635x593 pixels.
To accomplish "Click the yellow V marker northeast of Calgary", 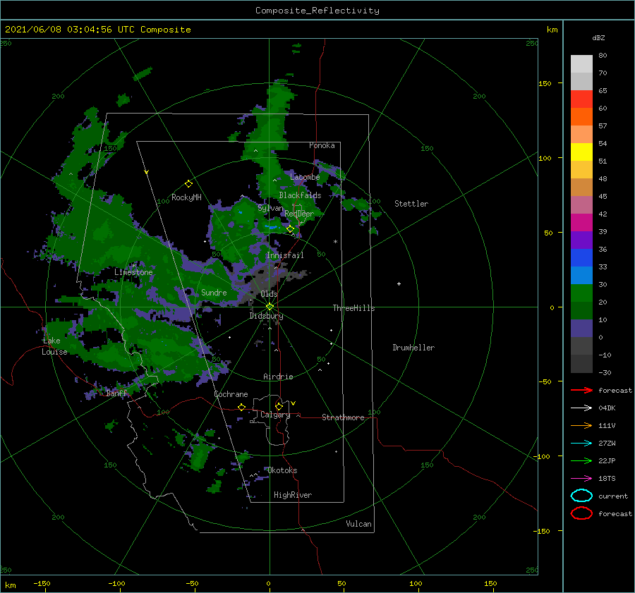I will click(x=293, y=403).
